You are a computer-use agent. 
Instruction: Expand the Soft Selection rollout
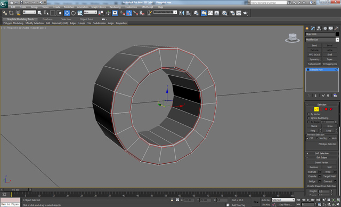tap(322, 153)
